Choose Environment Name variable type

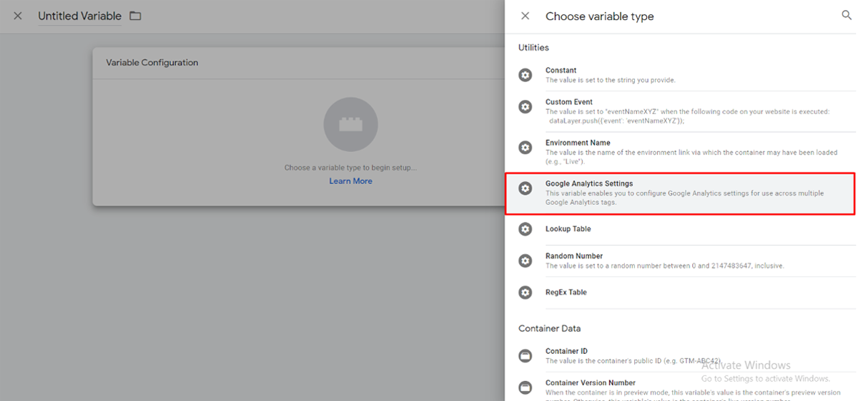(x=680, y=152)
